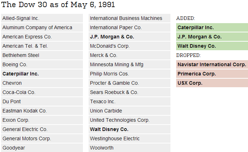Click the Eastman Kodak Co. row
The height and width of the screenshot is (152, 248).
(x=42, y=111)
